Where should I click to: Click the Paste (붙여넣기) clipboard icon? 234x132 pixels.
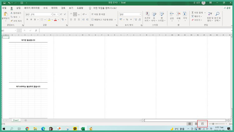6,14
